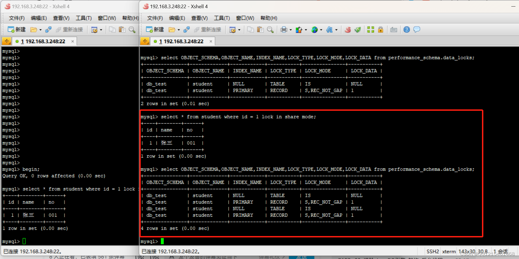This screenshot has width=519, height=259.
Task: Click Paste icon in right Xshell toolbar
Action: (x=260, y=30)
